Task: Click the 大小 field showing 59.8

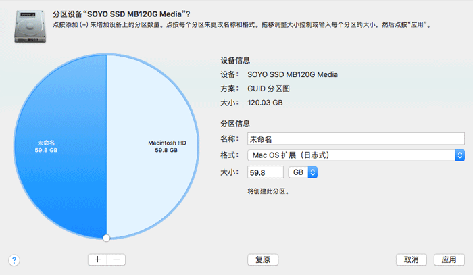Action: tap(266, 173)
